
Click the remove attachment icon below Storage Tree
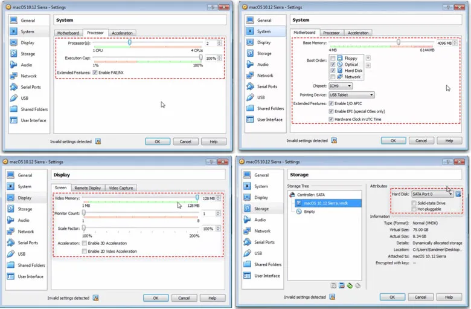click(357, 285)
